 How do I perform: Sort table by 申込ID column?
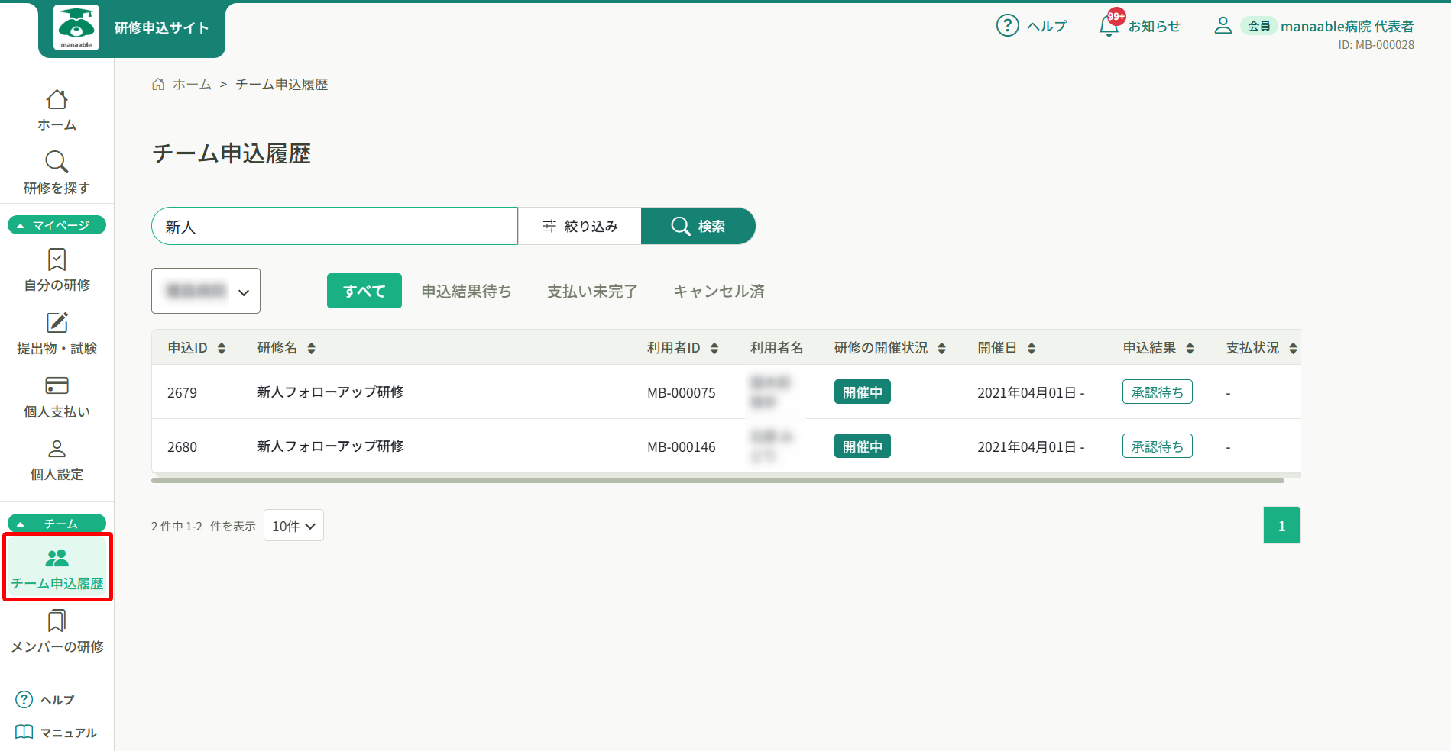tap(222, 349)
